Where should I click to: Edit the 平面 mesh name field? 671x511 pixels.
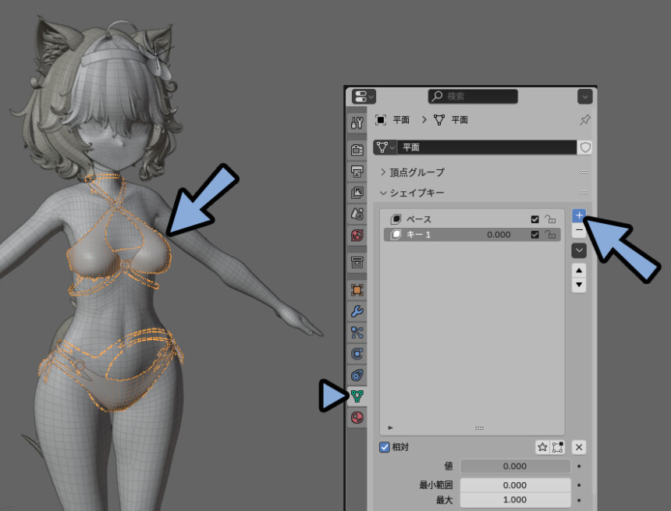coord(487,147)
